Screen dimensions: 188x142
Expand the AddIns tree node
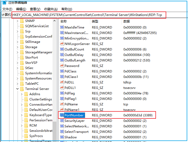22,94
